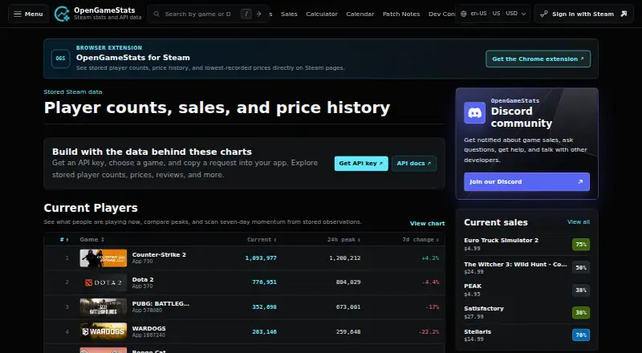The image size is (642, 353).
Task: Click the PUBG: BATTLEGROUNDS thumbnail image
Action: click(104, 307)
